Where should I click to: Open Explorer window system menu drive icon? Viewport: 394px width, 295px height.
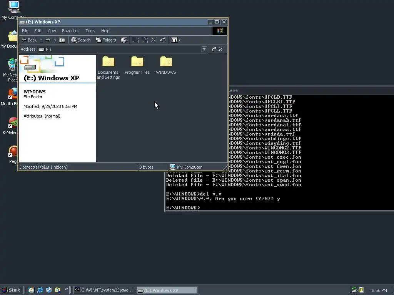pos(22,22)
